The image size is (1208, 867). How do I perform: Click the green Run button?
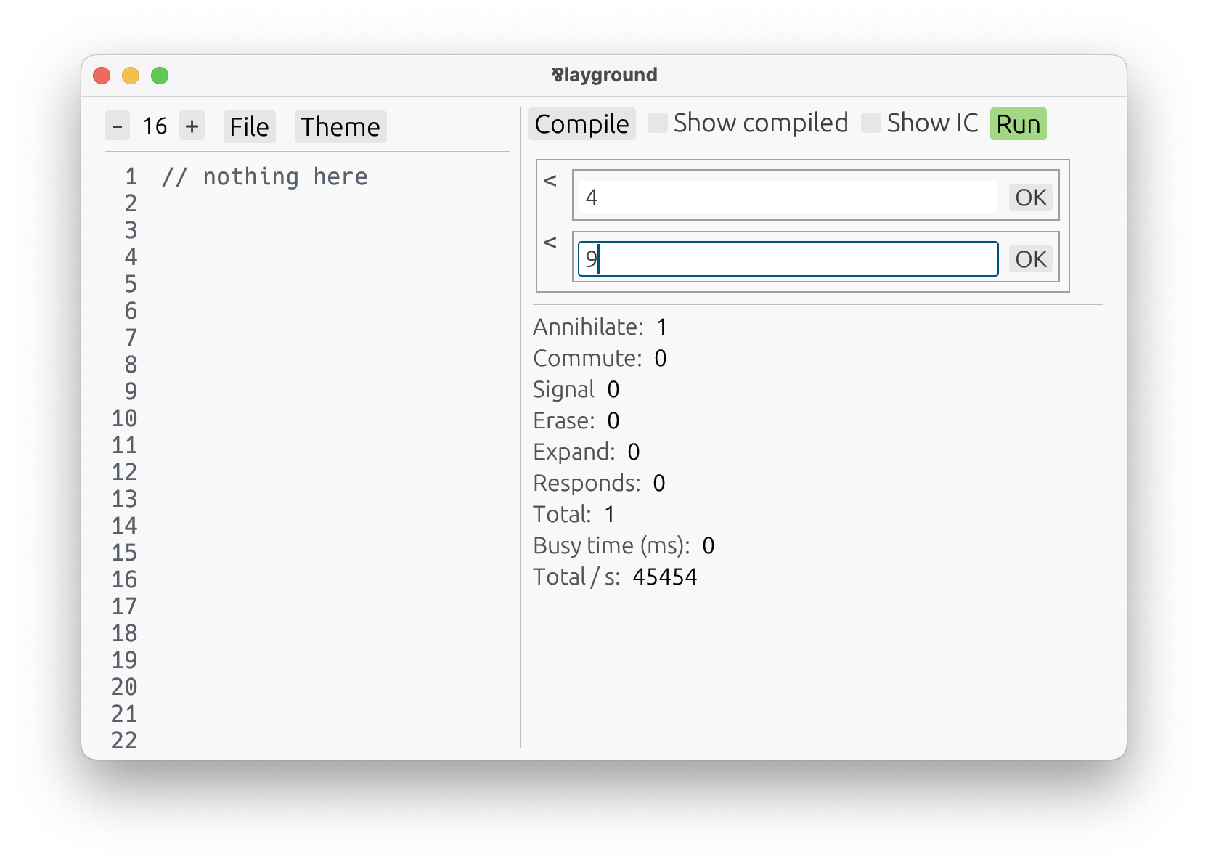click(x=1018, y=123)
